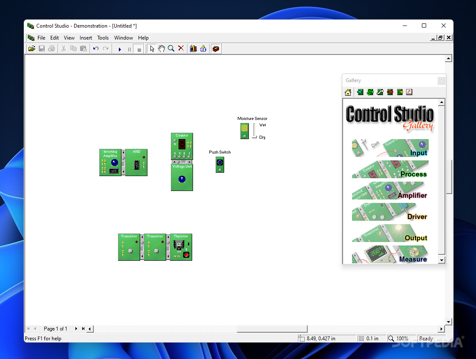Click the Voltage Unit dial knob

coord(182,179)
